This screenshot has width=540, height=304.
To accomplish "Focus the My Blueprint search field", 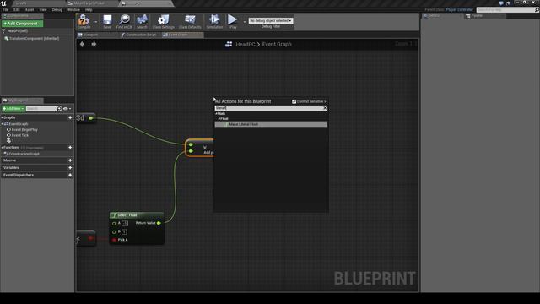I will 41,109.
